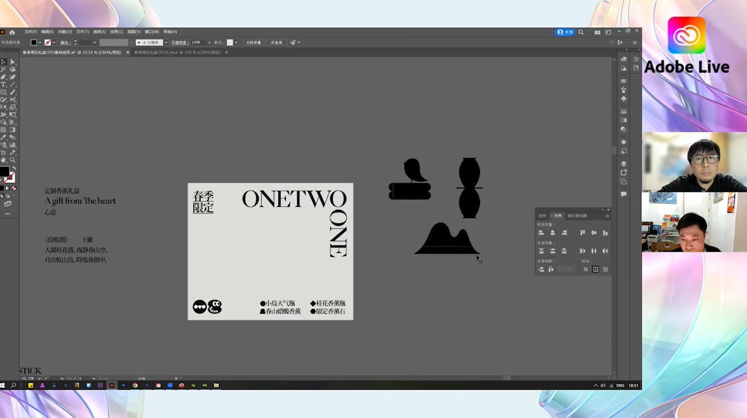Image resolution: width=747 pixels, height=418 pixels.
Task: Swap fill and stroke arrow
Action: 14,168
